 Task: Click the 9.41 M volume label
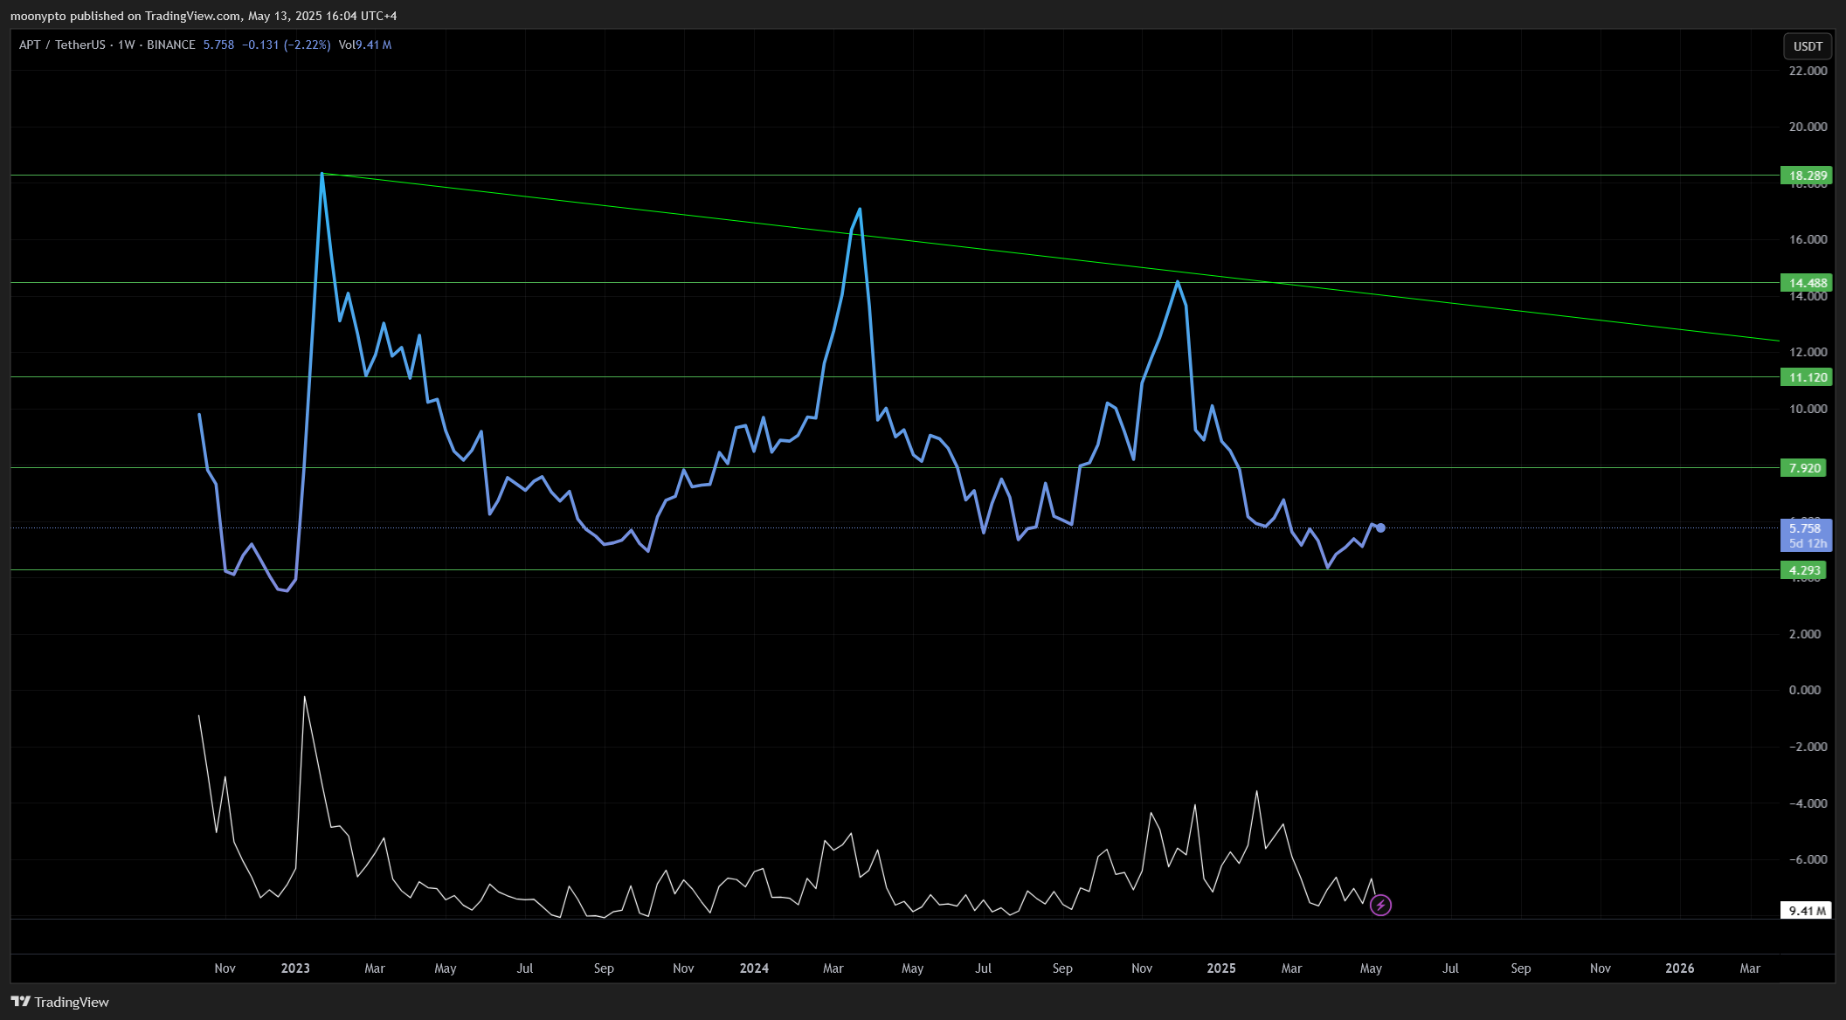click(1806, 911)
